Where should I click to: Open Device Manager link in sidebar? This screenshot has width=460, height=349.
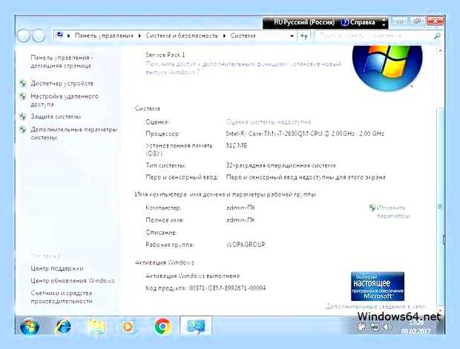(x=62, y=84)
